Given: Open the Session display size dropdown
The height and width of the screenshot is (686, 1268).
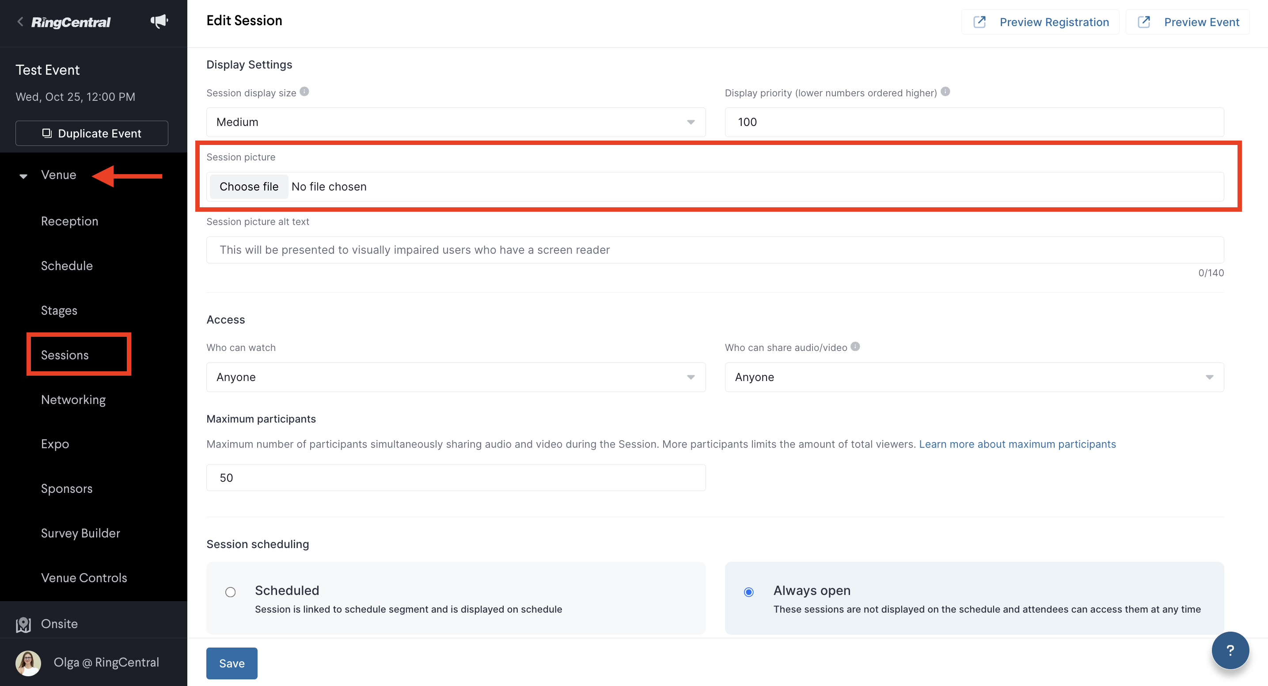Looking at the screenshot, I should pos(456,122).
